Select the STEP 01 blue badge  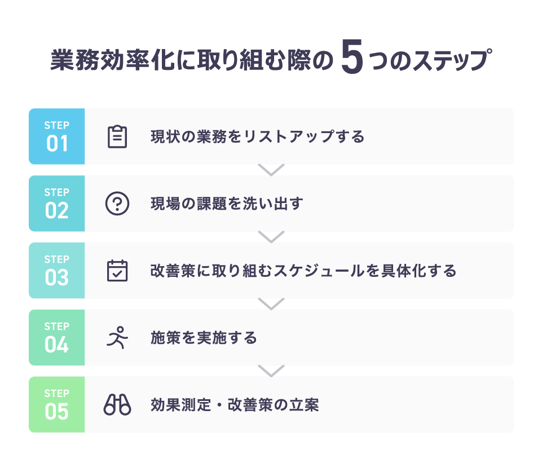click(57, 136)
